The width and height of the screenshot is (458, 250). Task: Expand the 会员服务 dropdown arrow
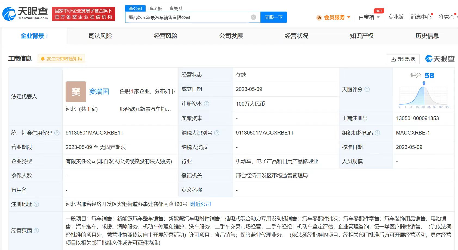click(349, 17)
